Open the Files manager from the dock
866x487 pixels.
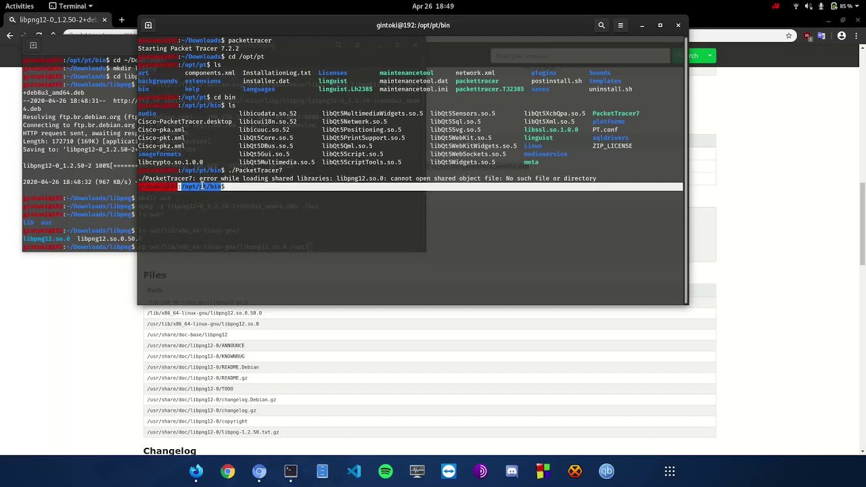[322, 471]
